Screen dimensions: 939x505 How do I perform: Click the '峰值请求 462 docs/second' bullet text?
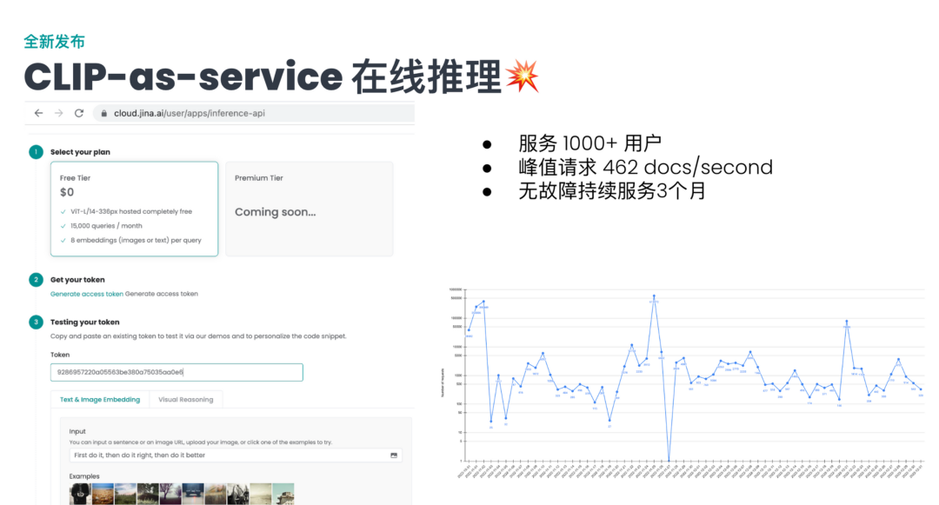[645, 167]
